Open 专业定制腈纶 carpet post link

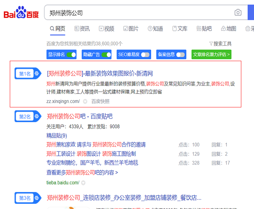92,163
